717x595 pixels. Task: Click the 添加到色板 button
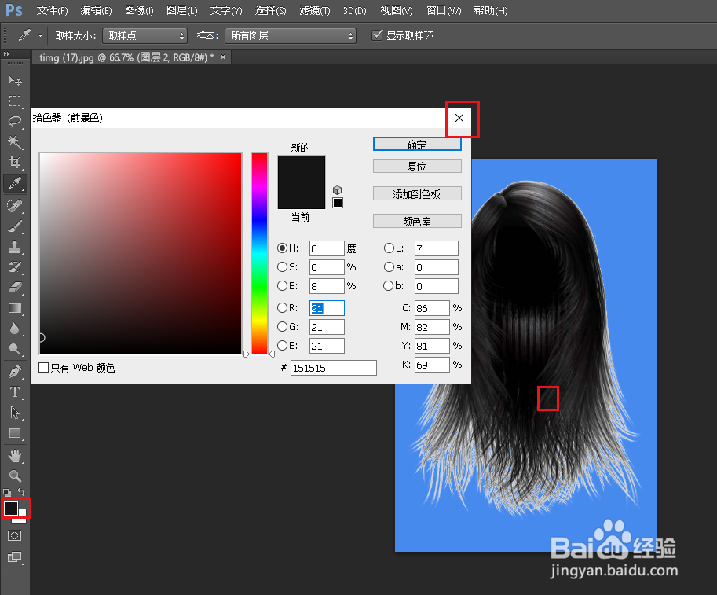[417, 193]
